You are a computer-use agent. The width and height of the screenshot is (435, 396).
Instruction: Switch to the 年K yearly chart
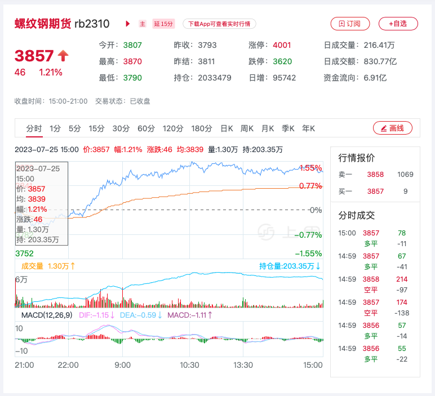tap(308, 128)
